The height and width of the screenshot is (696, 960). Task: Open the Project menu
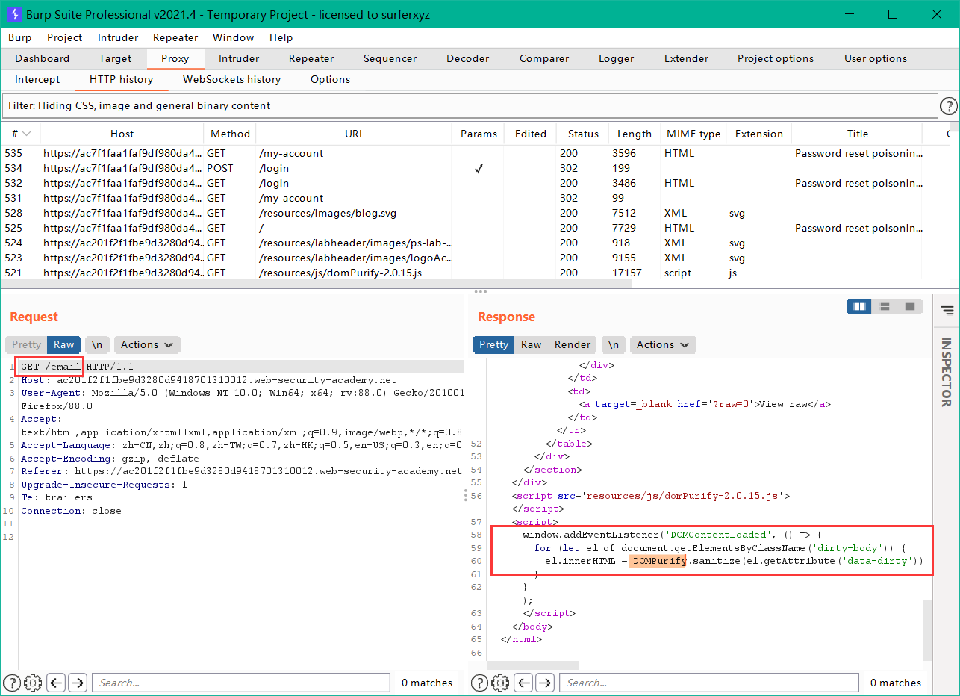(x=65, y=37)
